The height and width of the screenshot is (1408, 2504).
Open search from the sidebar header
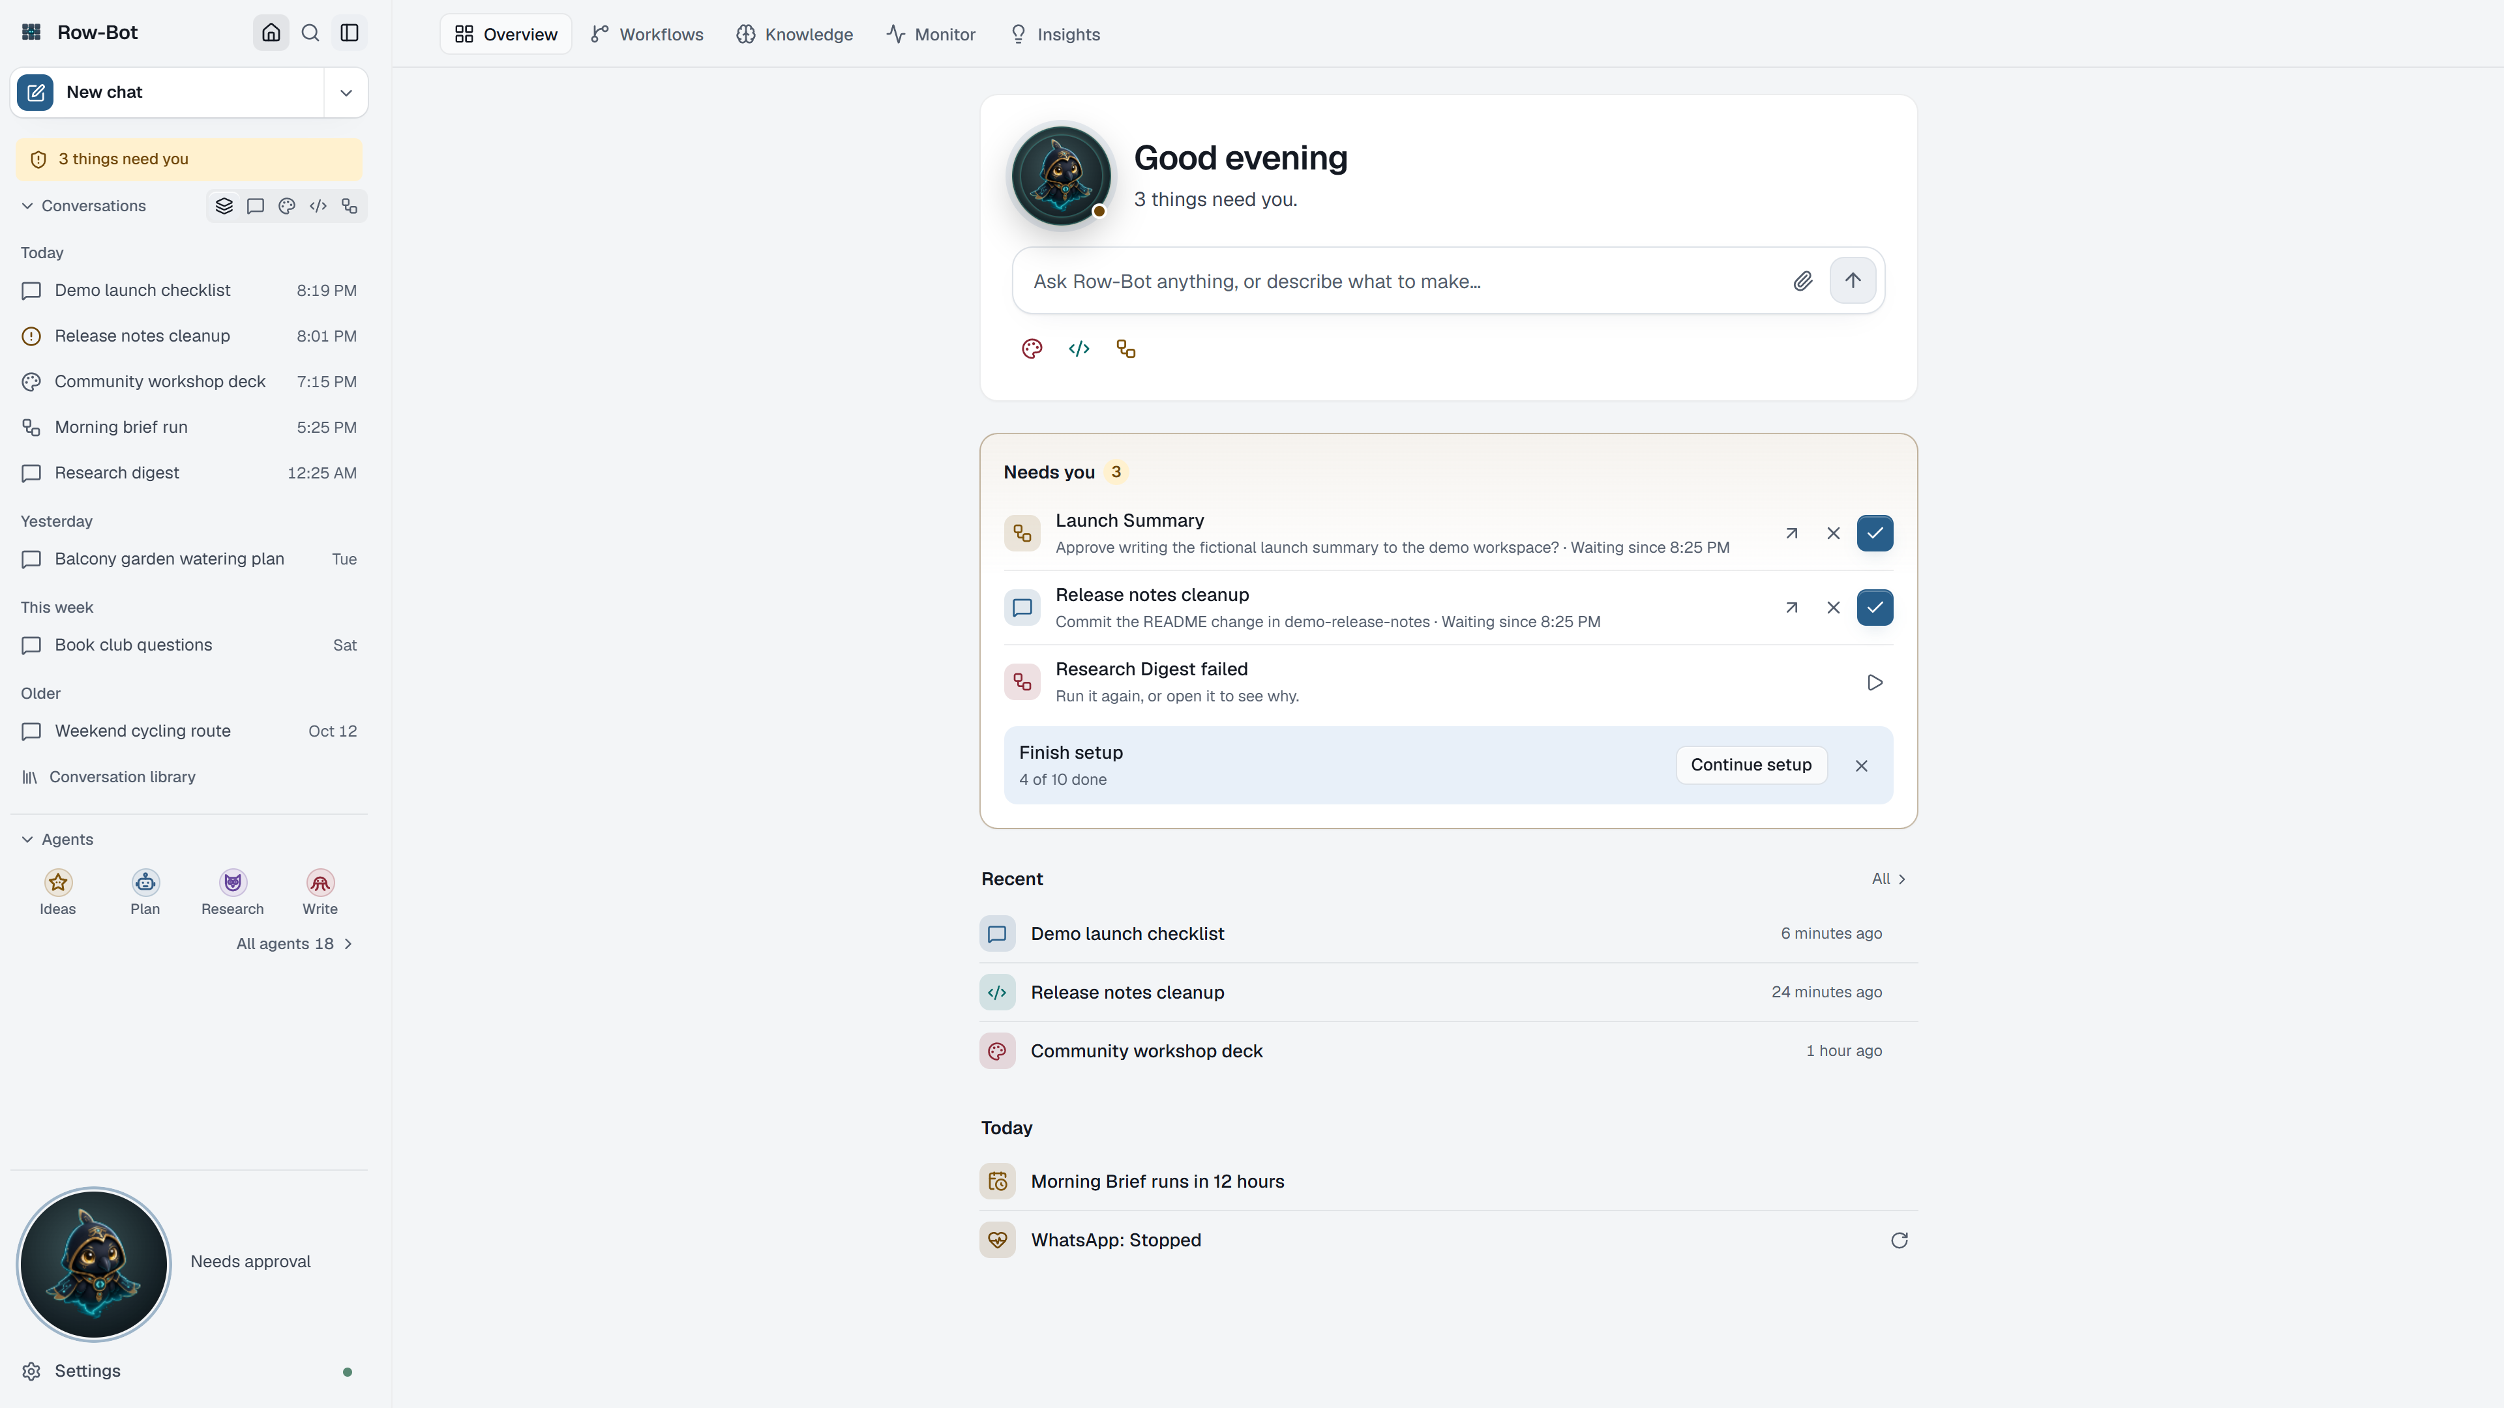pos(310,33)
